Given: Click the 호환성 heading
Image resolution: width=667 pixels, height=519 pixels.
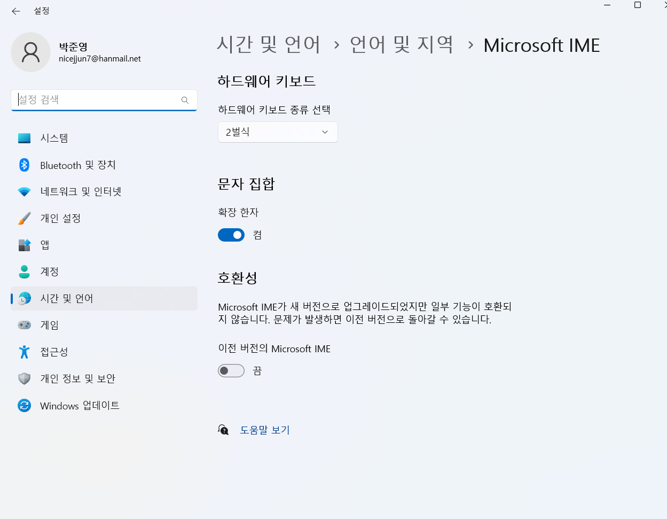Looking at the screenshot, I should click(238, 278).
